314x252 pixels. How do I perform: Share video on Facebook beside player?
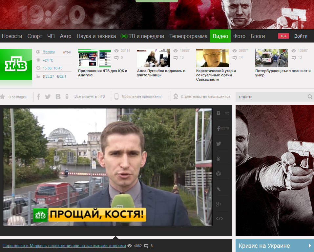click(219, 128)
